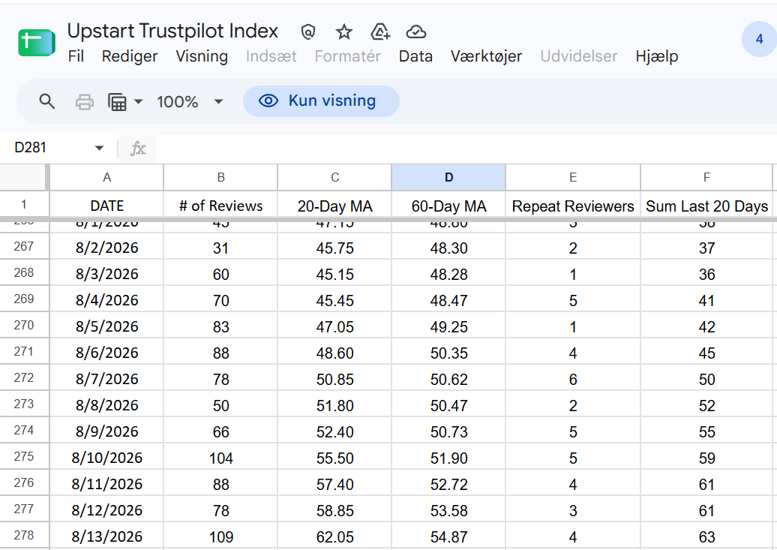
Task: Open the filter views dropdown arrow
Action: click(138, 101)
